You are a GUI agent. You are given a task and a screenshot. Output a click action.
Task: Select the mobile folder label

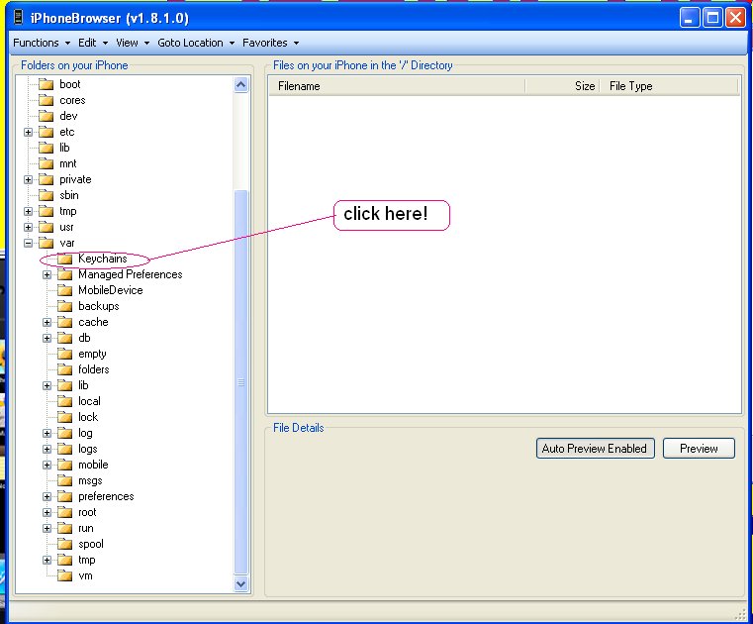[93, 465]
